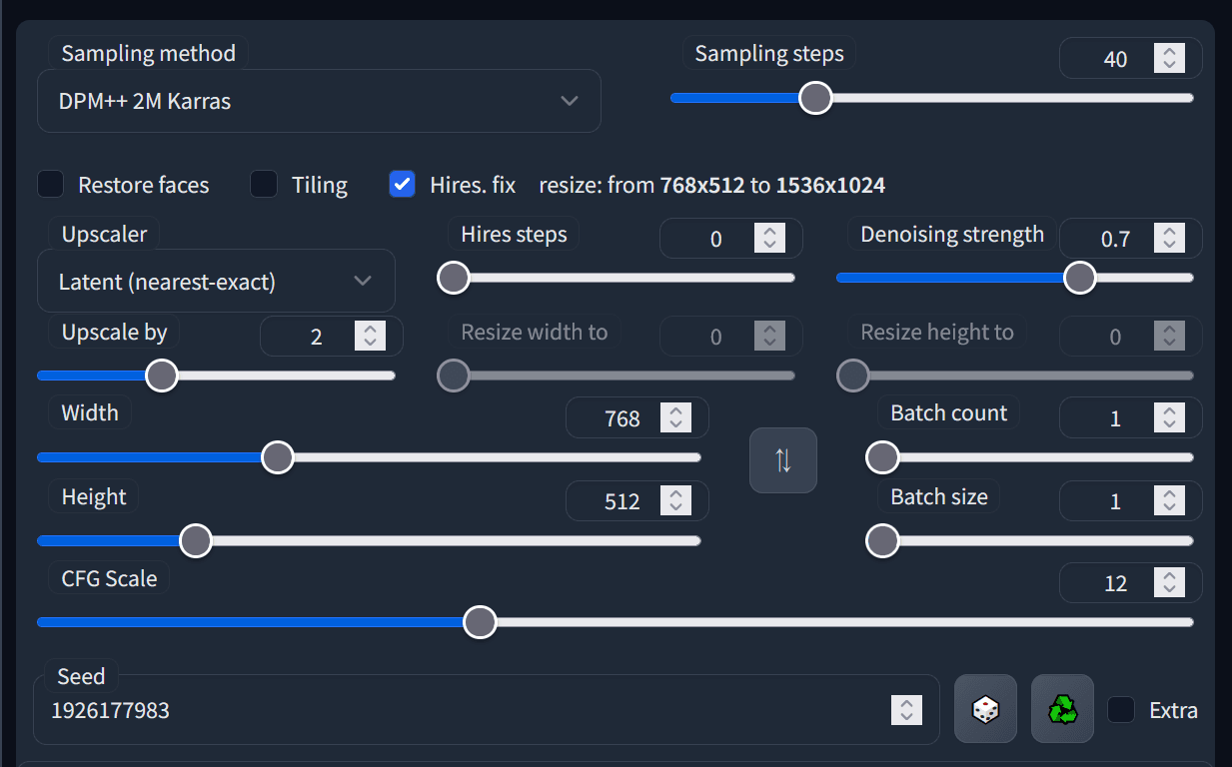This screenshot has width=1232, height=767.
Task: Swap width and height with arrows button
Action: tap(783, 460)
